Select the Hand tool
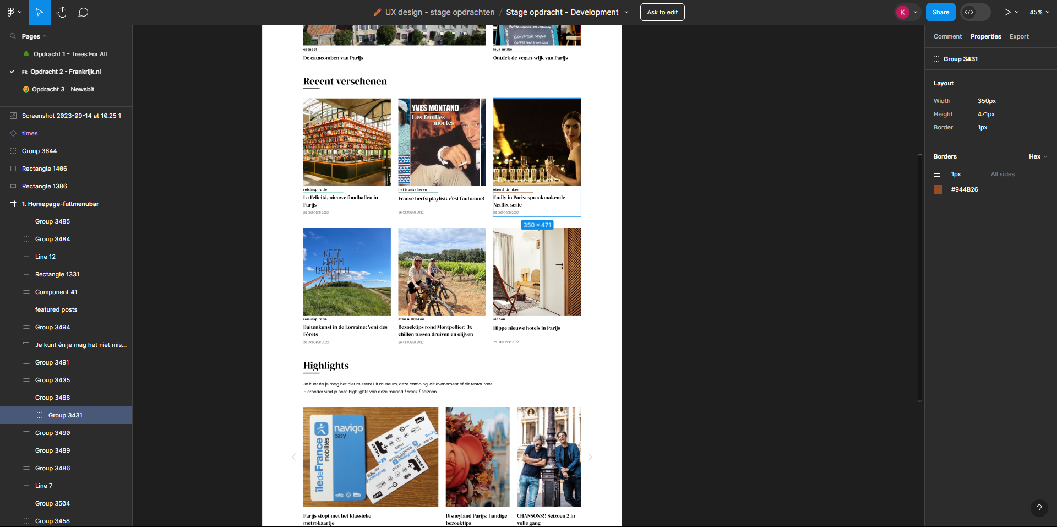This screenshot has width=1057, height=527. [x=62, y=12]
